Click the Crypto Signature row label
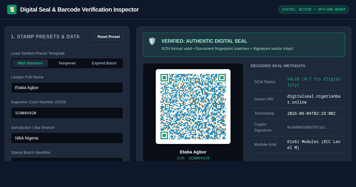356x187 pixels. point(263,127)
